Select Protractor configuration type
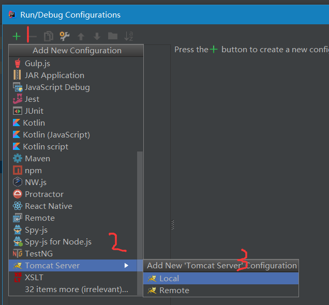The width and height of the screenshot is (329, 305). (73, 194)
